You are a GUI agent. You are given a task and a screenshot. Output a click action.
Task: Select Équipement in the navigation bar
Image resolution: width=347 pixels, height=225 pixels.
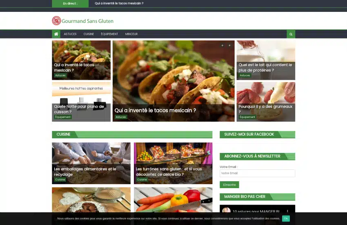click(109, 34)
